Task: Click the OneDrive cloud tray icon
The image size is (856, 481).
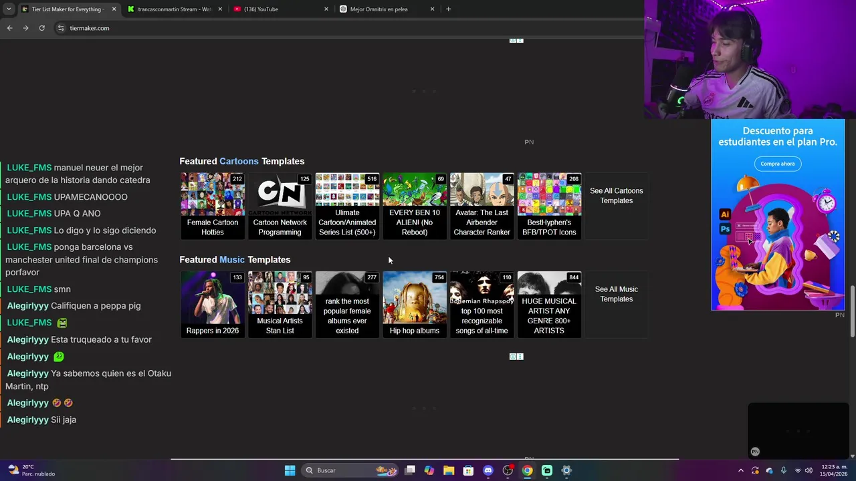Action: (x=769, y=470)
